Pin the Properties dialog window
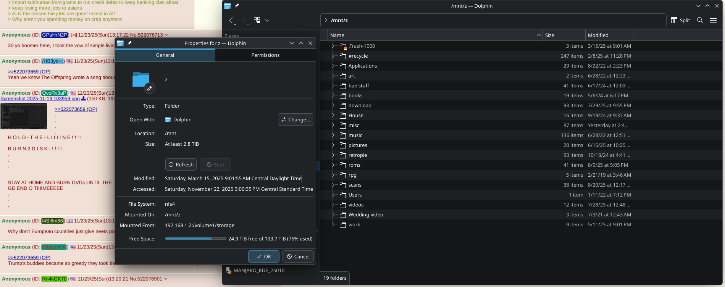The image size is (725, 287). (x=129, y=43)
